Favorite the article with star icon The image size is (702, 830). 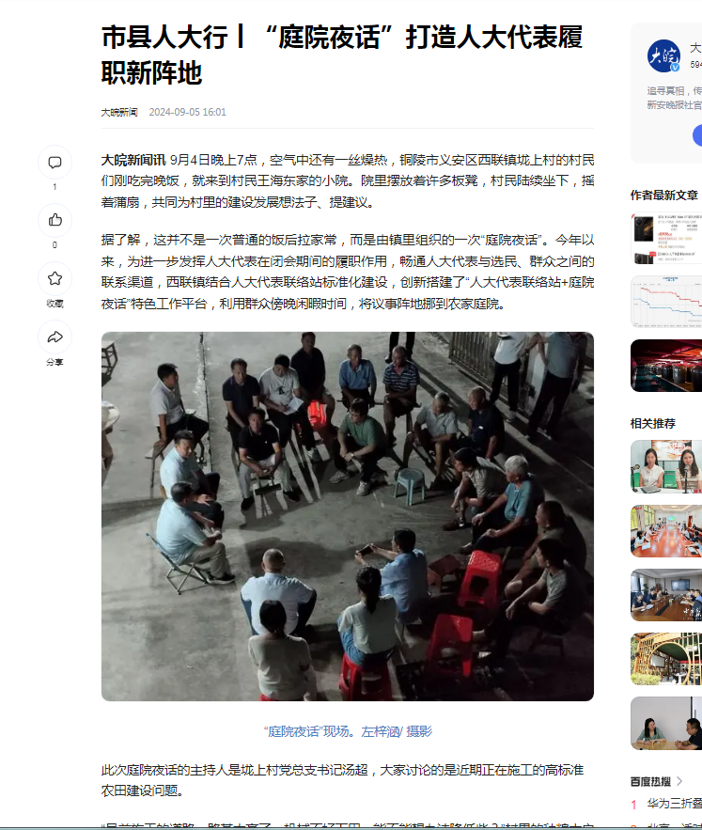pos(55,278)
